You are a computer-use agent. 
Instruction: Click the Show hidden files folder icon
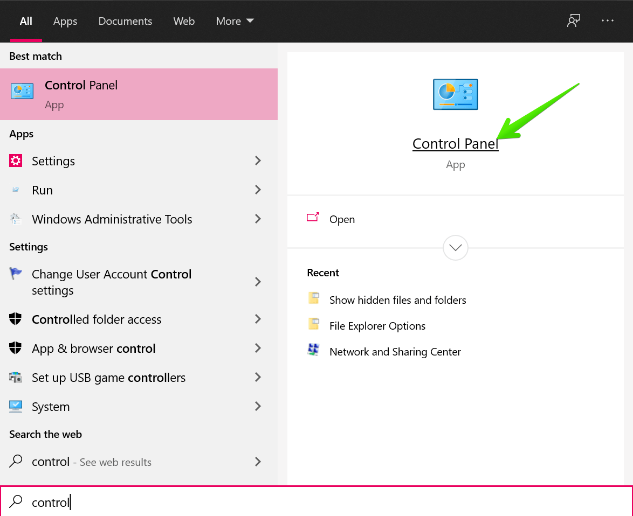point(314,298)
